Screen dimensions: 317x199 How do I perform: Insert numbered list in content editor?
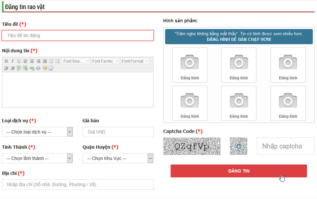point(51,61)
